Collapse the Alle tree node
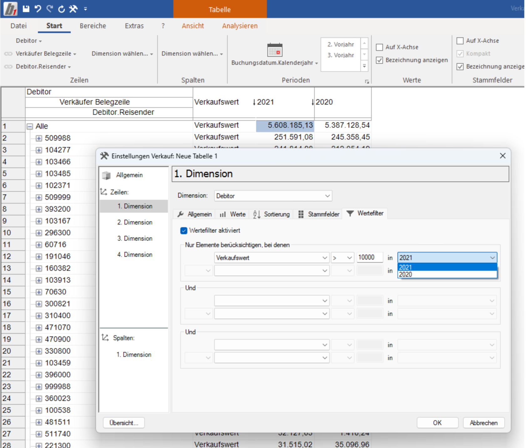This screenshot has height=448, width=526. tap(30, 127)
